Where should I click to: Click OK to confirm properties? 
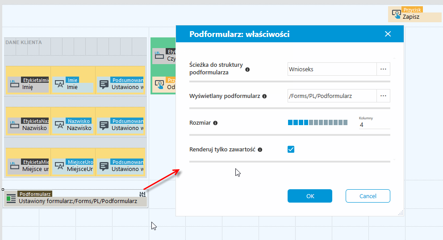[x=310, y=196]
